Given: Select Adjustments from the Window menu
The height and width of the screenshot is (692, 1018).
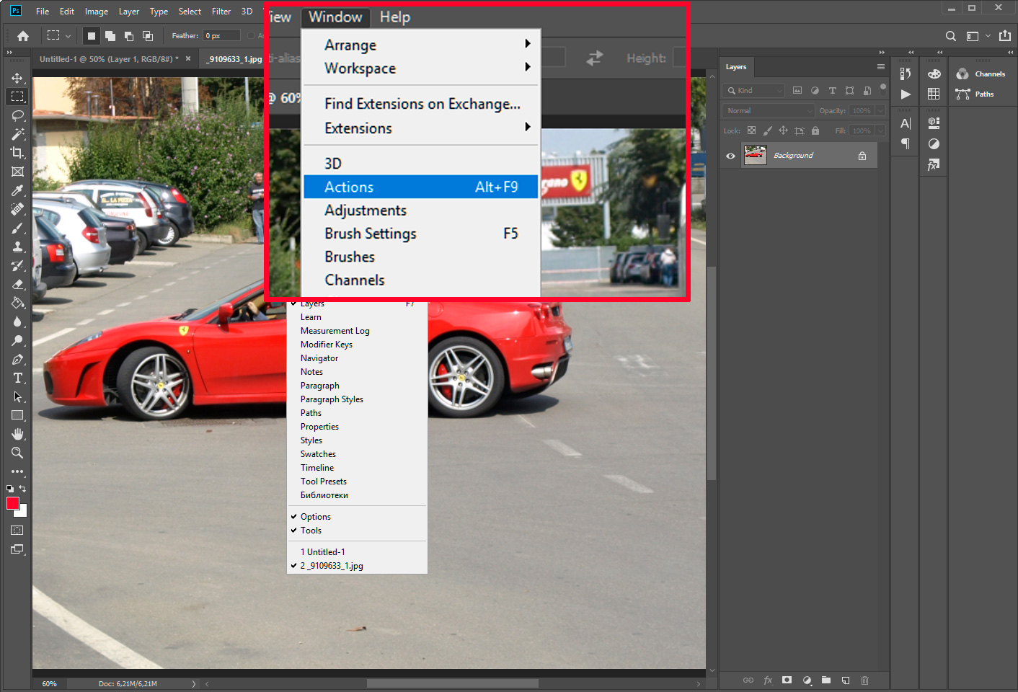Looking at the screenshot, I should [x=366, y=210].
